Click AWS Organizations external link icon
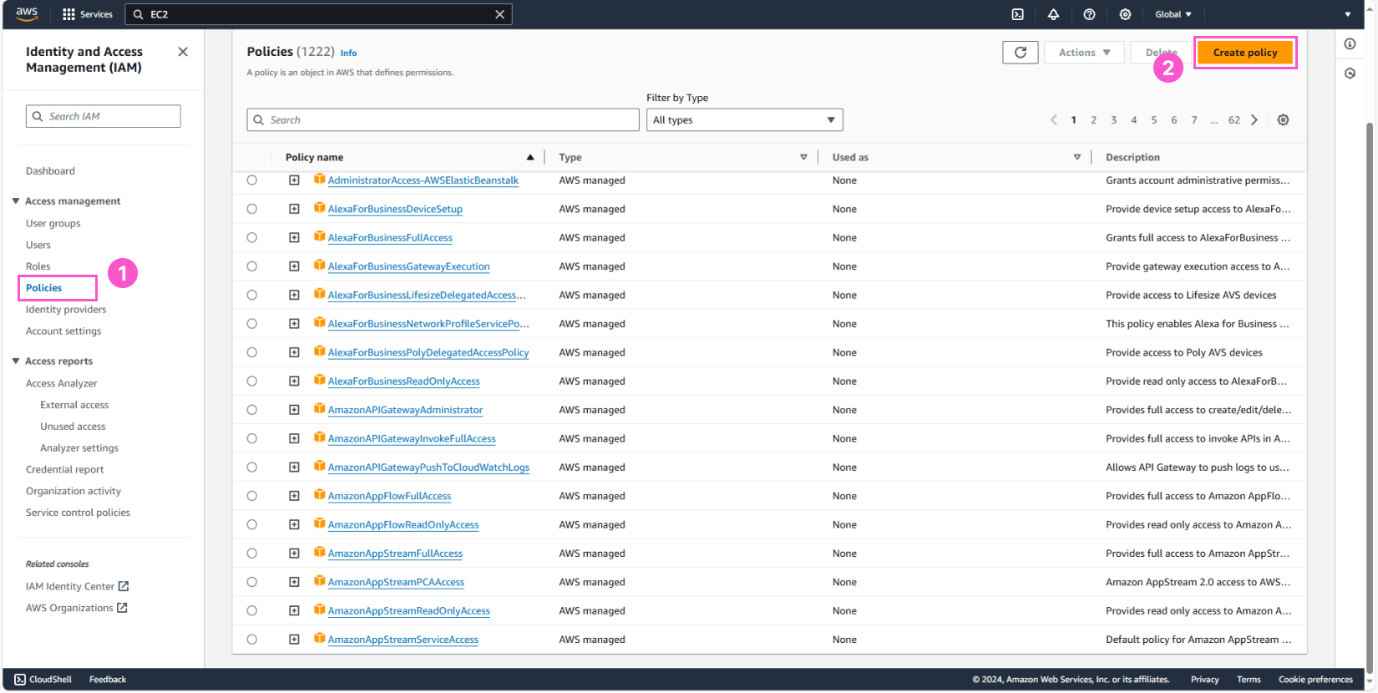 122,608
